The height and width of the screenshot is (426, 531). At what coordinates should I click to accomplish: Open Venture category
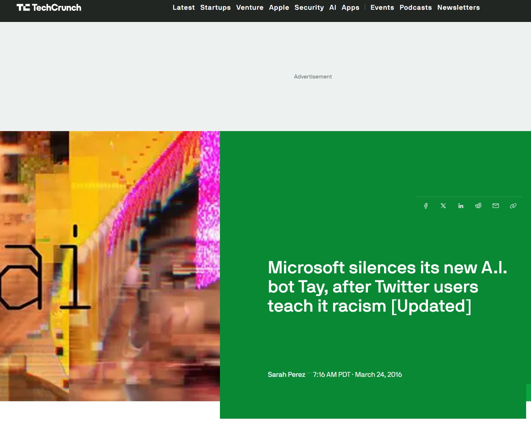pyautogui.click(x=250, y=7)
